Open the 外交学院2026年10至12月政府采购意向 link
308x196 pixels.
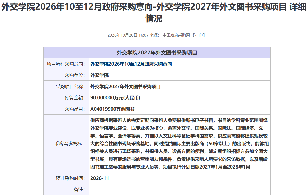131,64
